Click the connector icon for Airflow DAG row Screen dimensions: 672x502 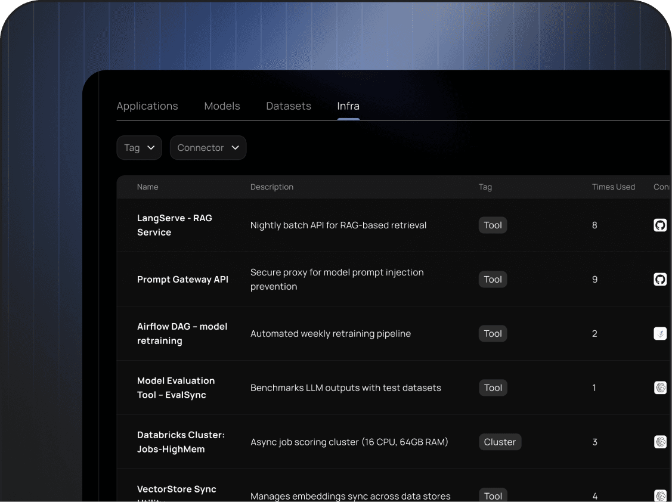point(660,333)
